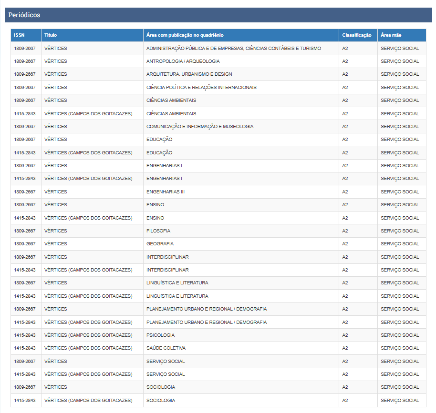Click Serviço Social in the Saúde Coletiva row
436x413 pixels.
point(400,348)
